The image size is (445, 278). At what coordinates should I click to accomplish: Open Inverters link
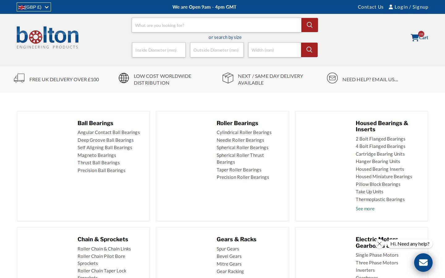pos(365,270)
